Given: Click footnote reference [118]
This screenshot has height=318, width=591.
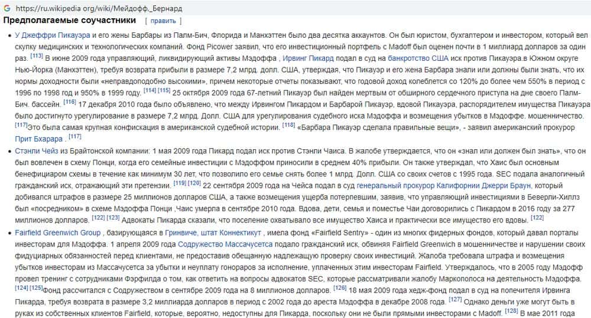Looking at the screenshot, I should coord(289,125).
